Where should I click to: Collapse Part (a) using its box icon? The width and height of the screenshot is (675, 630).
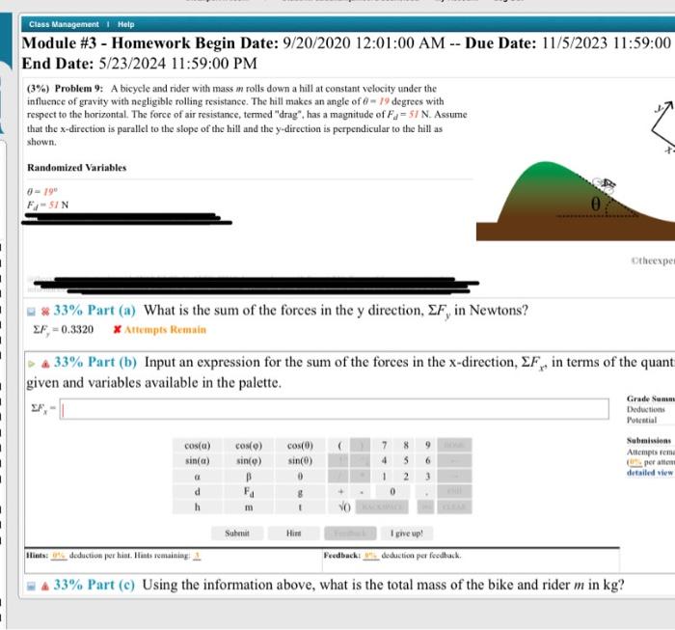(32, 312)
